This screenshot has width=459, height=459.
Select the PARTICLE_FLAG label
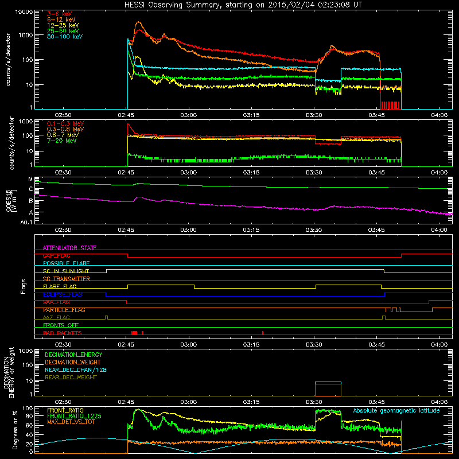coord(64,310)
